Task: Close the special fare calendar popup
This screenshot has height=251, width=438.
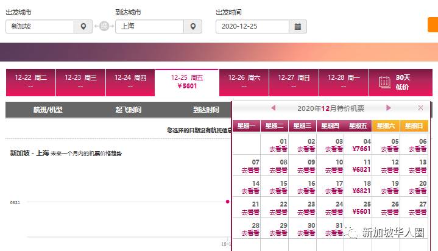Action: (420, 108)
